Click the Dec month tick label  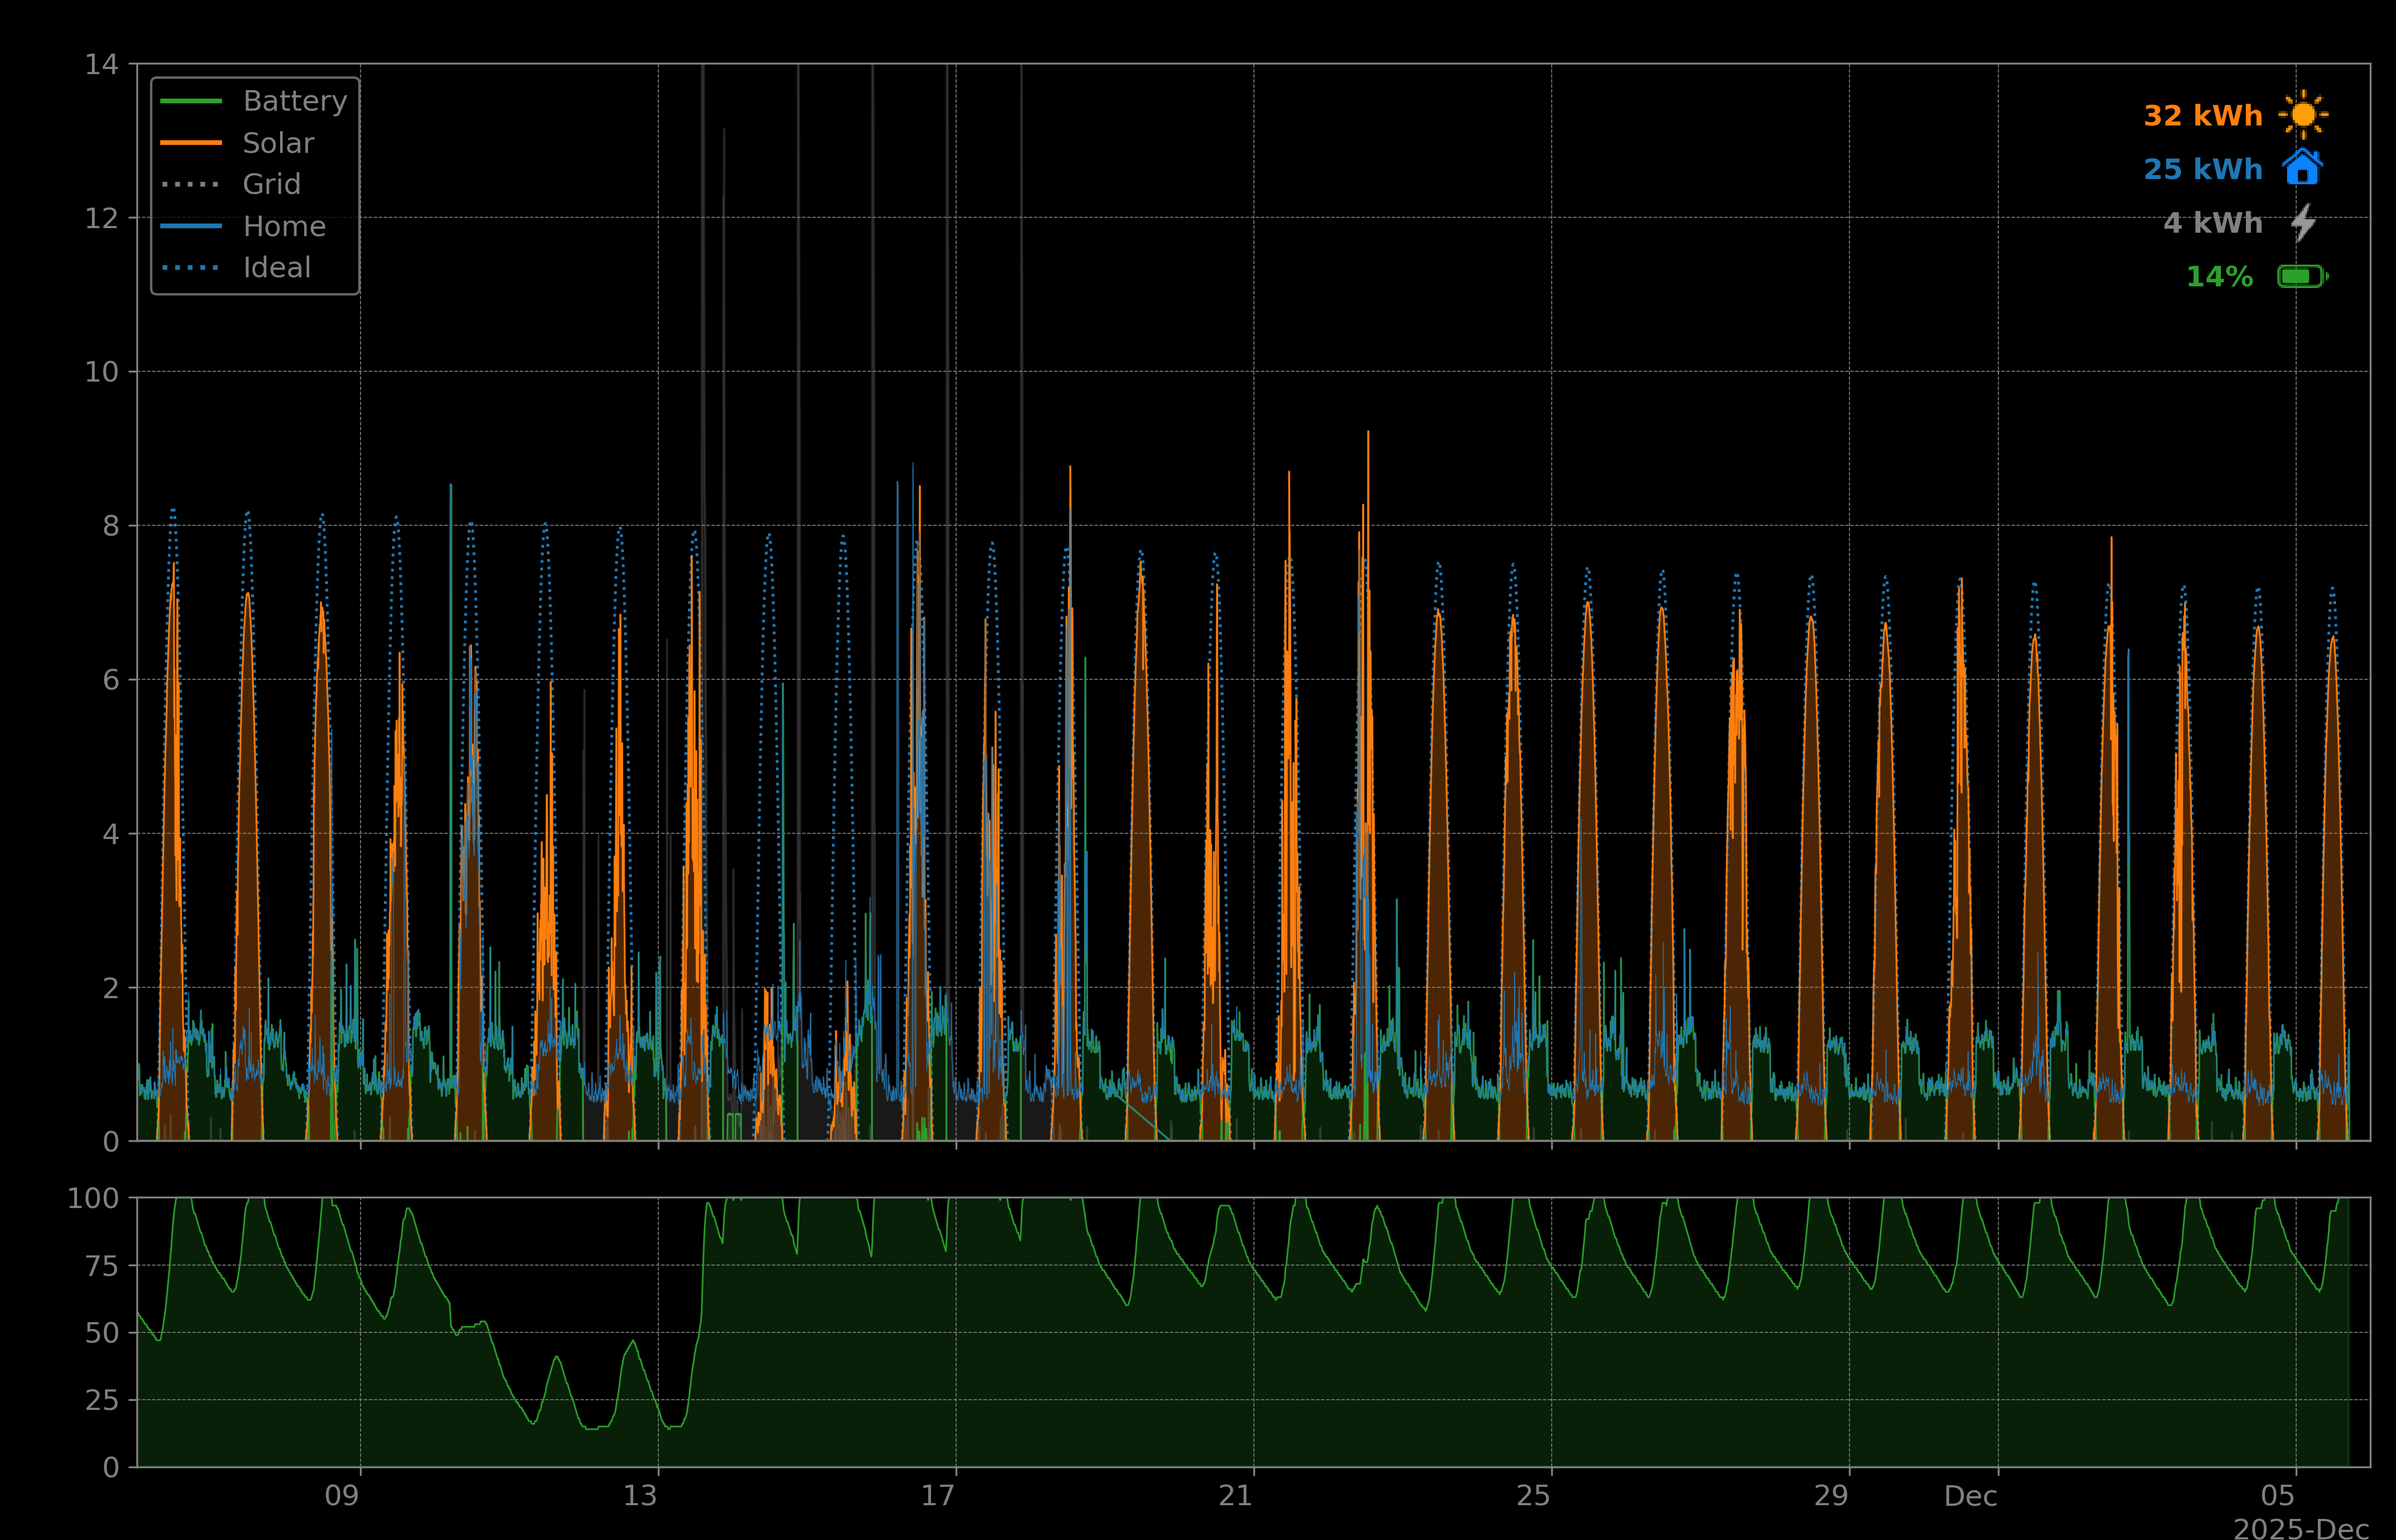click(1970, 1496)
